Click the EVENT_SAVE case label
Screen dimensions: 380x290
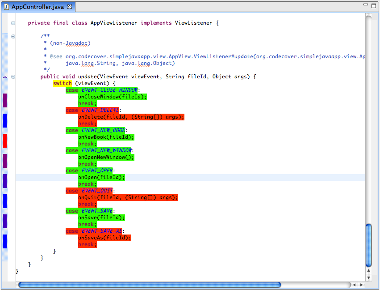click(x=97, y=211)
